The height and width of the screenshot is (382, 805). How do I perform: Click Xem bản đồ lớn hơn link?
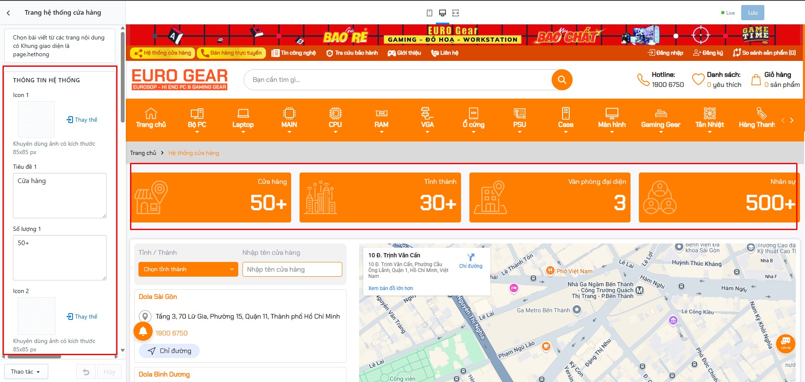tap(391, 288)
